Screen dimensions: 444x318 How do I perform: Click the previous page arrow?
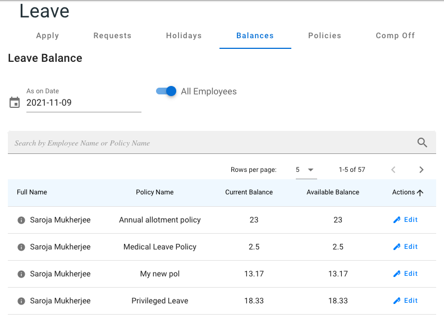(393, 170)
